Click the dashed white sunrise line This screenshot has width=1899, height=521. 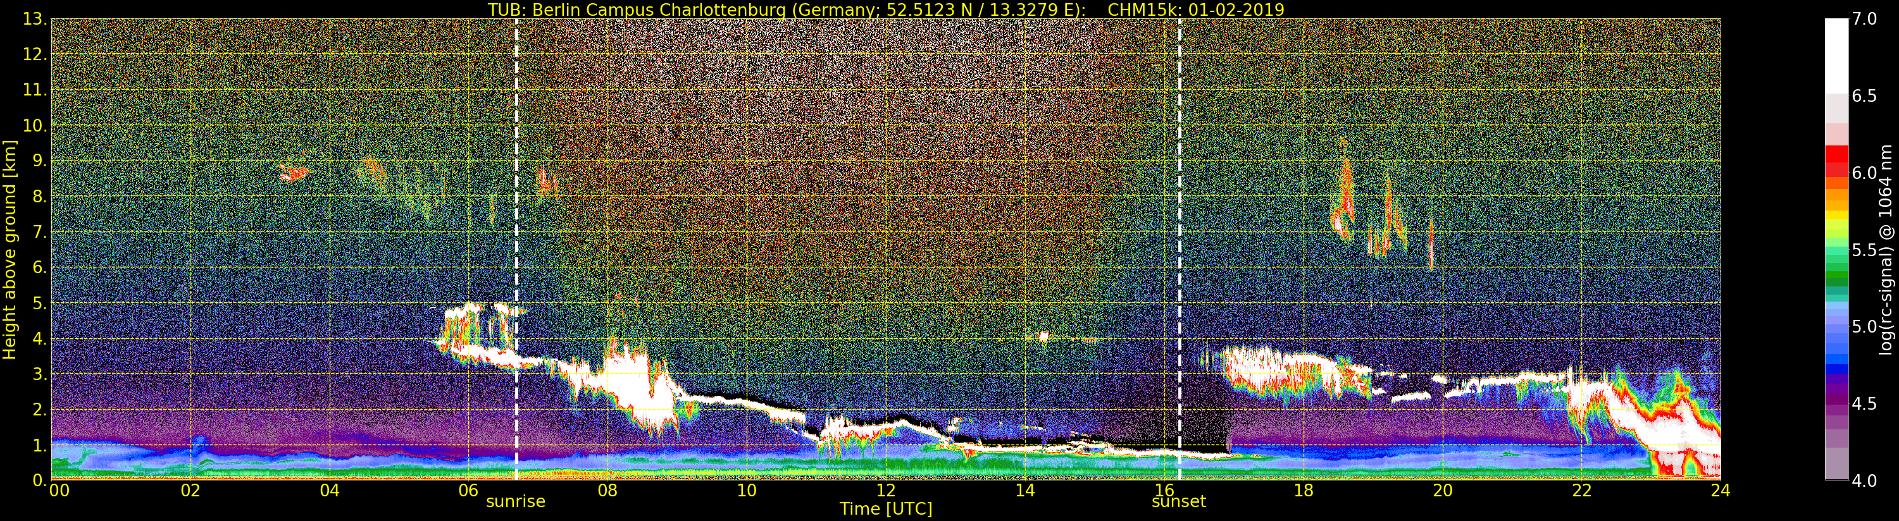tap(516, 250)
